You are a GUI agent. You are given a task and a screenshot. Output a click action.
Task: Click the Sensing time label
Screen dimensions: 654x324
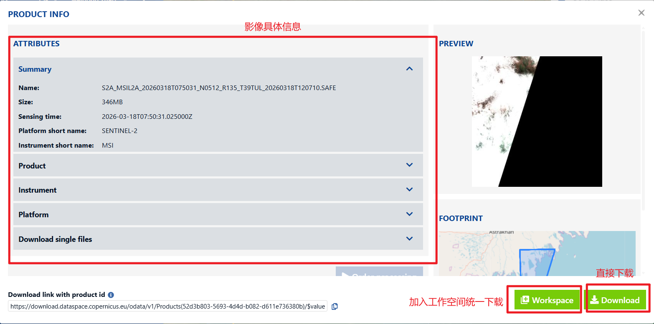pyautogui.click(x=40, y=117)
